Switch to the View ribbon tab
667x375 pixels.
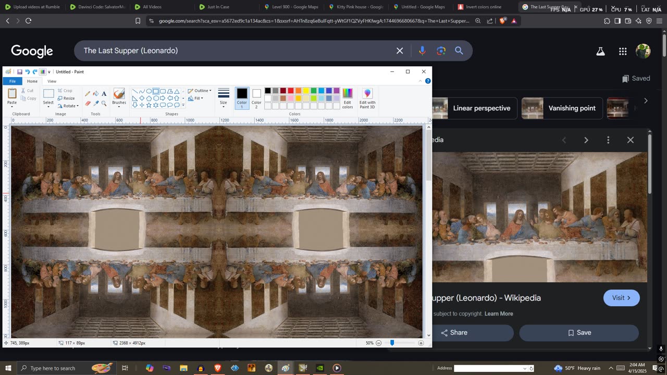point(52,81)
